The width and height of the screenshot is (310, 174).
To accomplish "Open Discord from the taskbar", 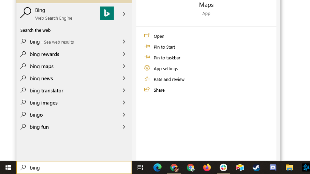I will point(273,168).
